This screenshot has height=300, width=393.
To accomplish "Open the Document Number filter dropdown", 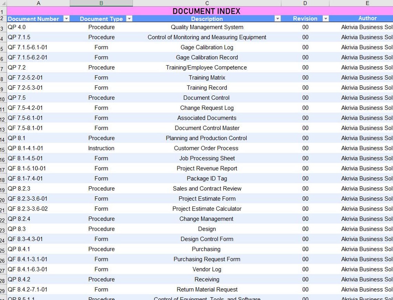I will (66, 19).
